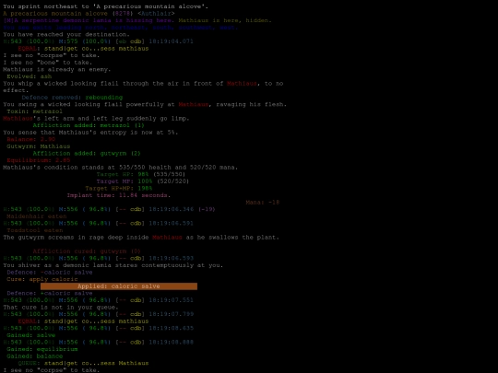Click "You shiver as a demonic lamia stares" line

click(113, 265)
